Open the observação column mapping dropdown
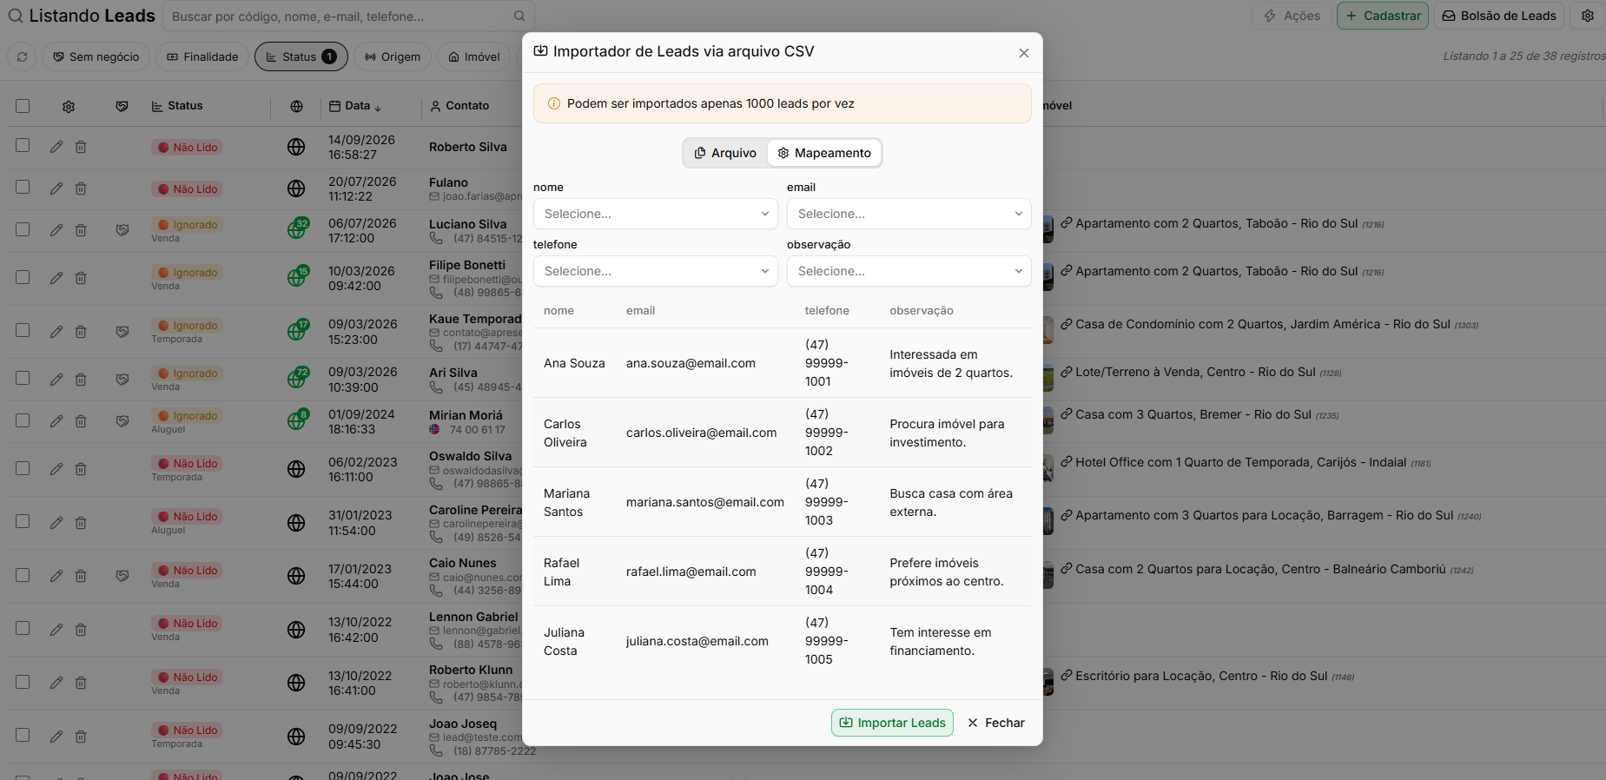1606x780 pixels. pyautogui.click(x=909, y=271)
